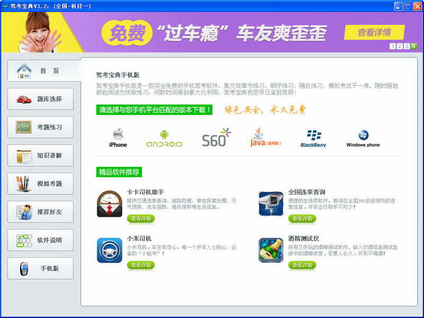
Task: Click the yellow 查看详情 banner button
Action: 374,32
